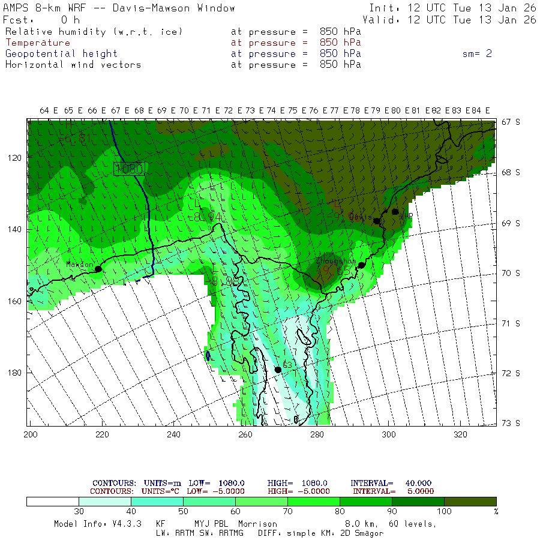This screenshot has height=540, width=540.
Task: Click the 'Init: 12 UTC Tue 13 Jan 26' text
Action: [x=452, y=8]
